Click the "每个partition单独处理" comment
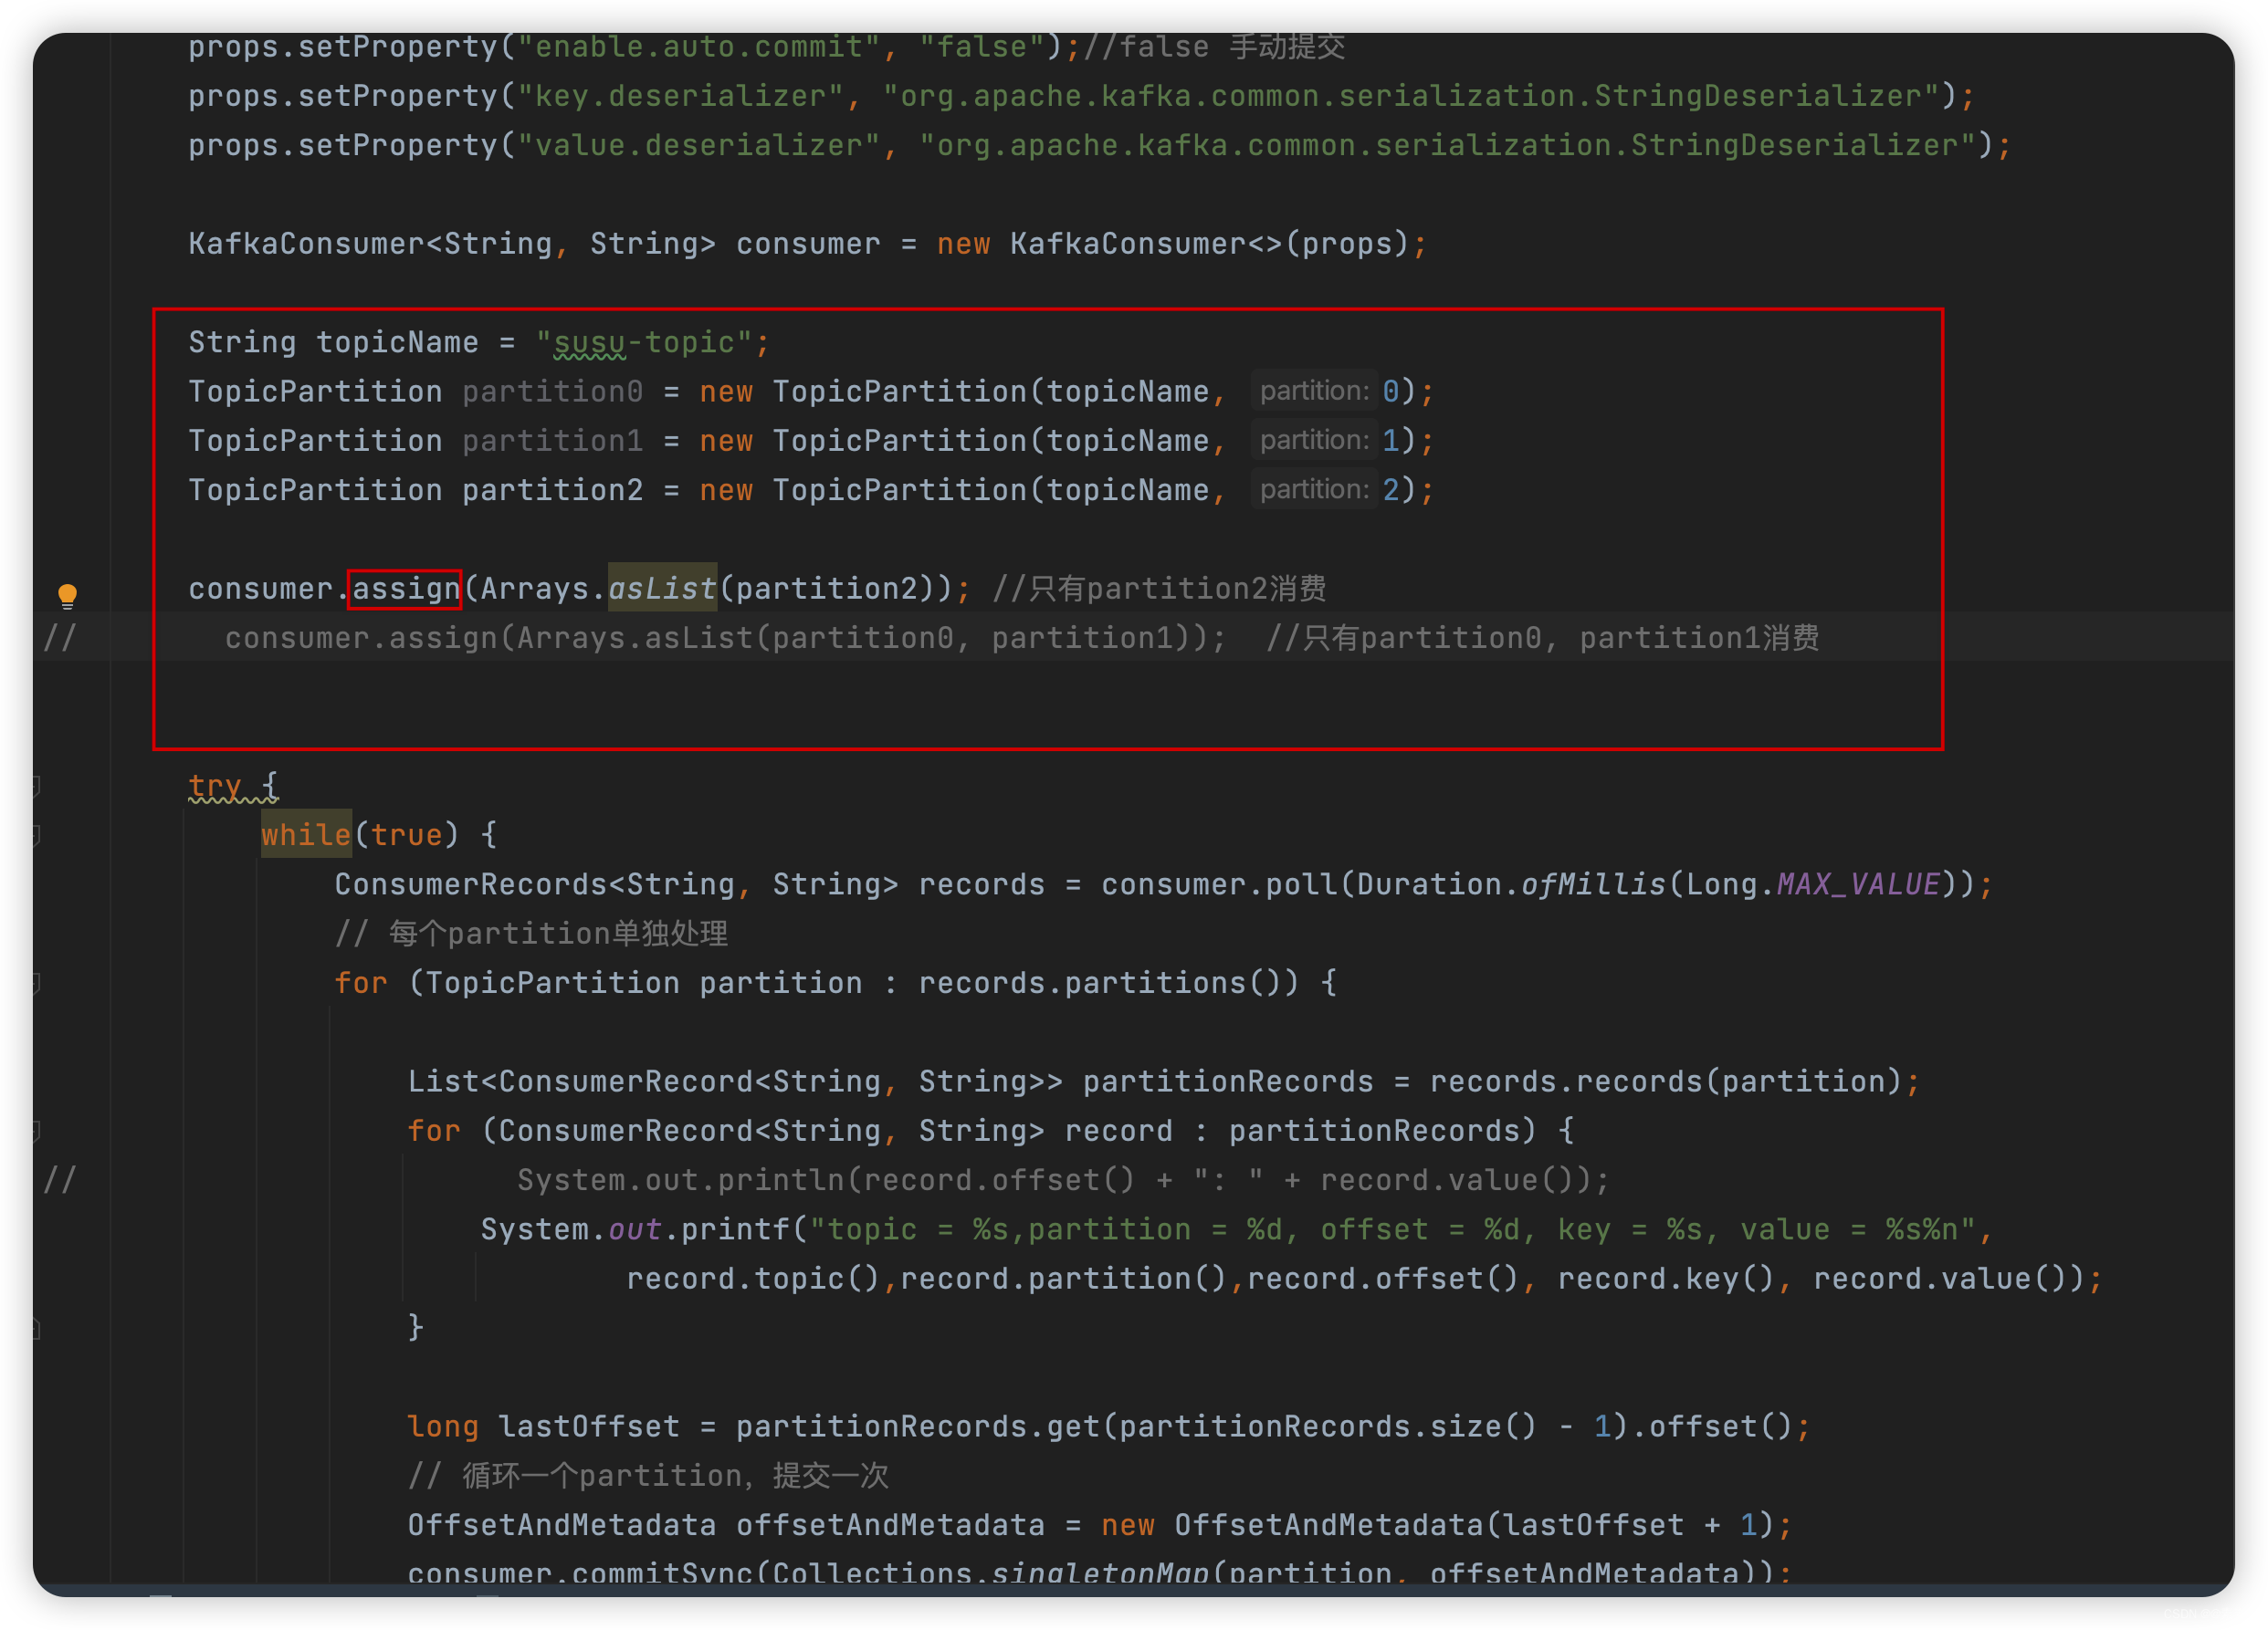 (531, 934)
